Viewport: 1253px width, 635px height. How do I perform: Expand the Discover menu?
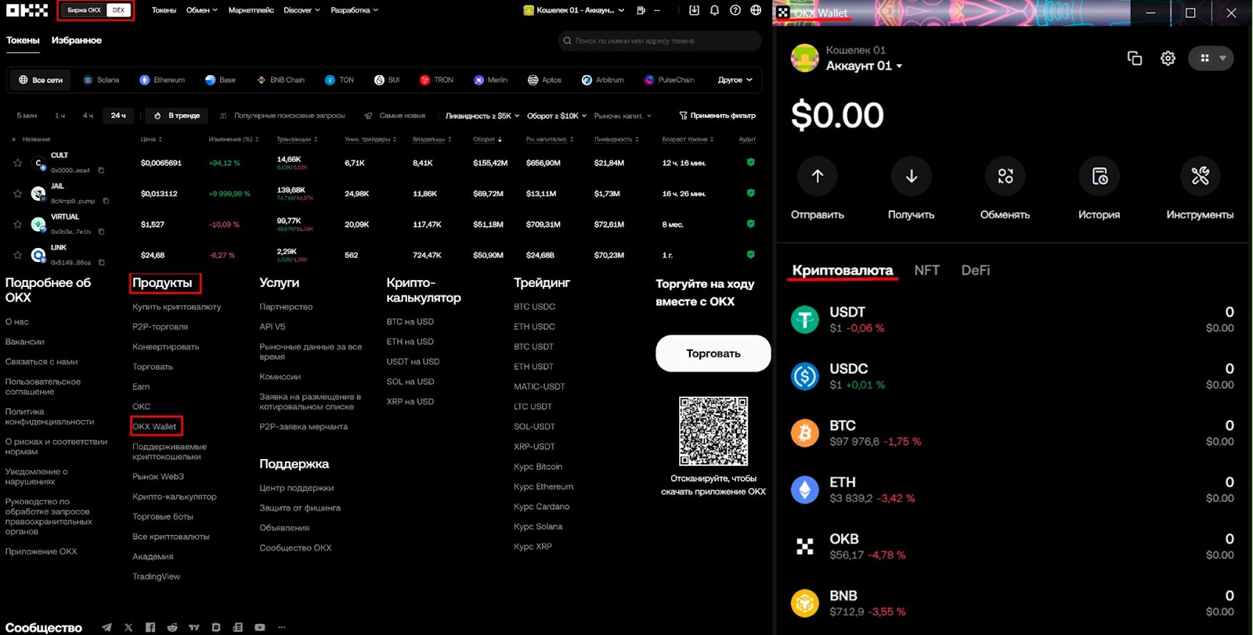(302, 10)
